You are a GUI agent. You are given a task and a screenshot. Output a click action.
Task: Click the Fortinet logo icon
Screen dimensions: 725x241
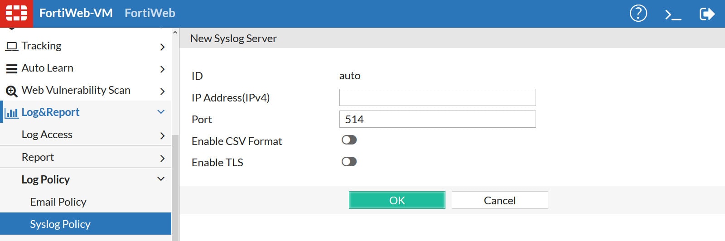16,13
